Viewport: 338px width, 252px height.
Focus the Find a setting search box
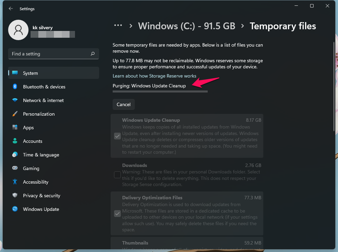pyautogui.click(x=54, y=54)
